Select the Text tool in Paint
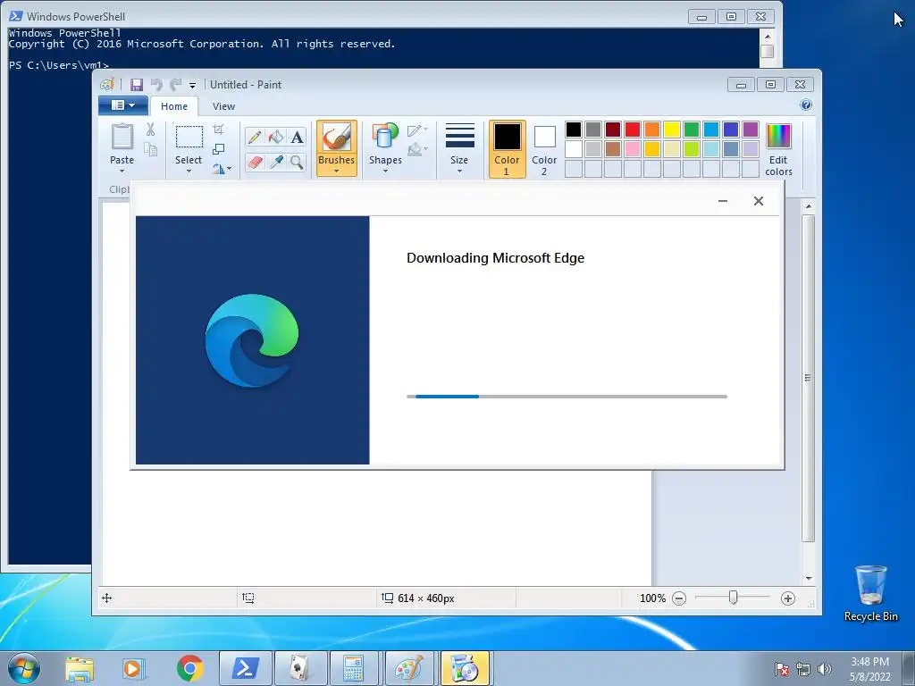915x686 pixels. [x=297, y=137]
